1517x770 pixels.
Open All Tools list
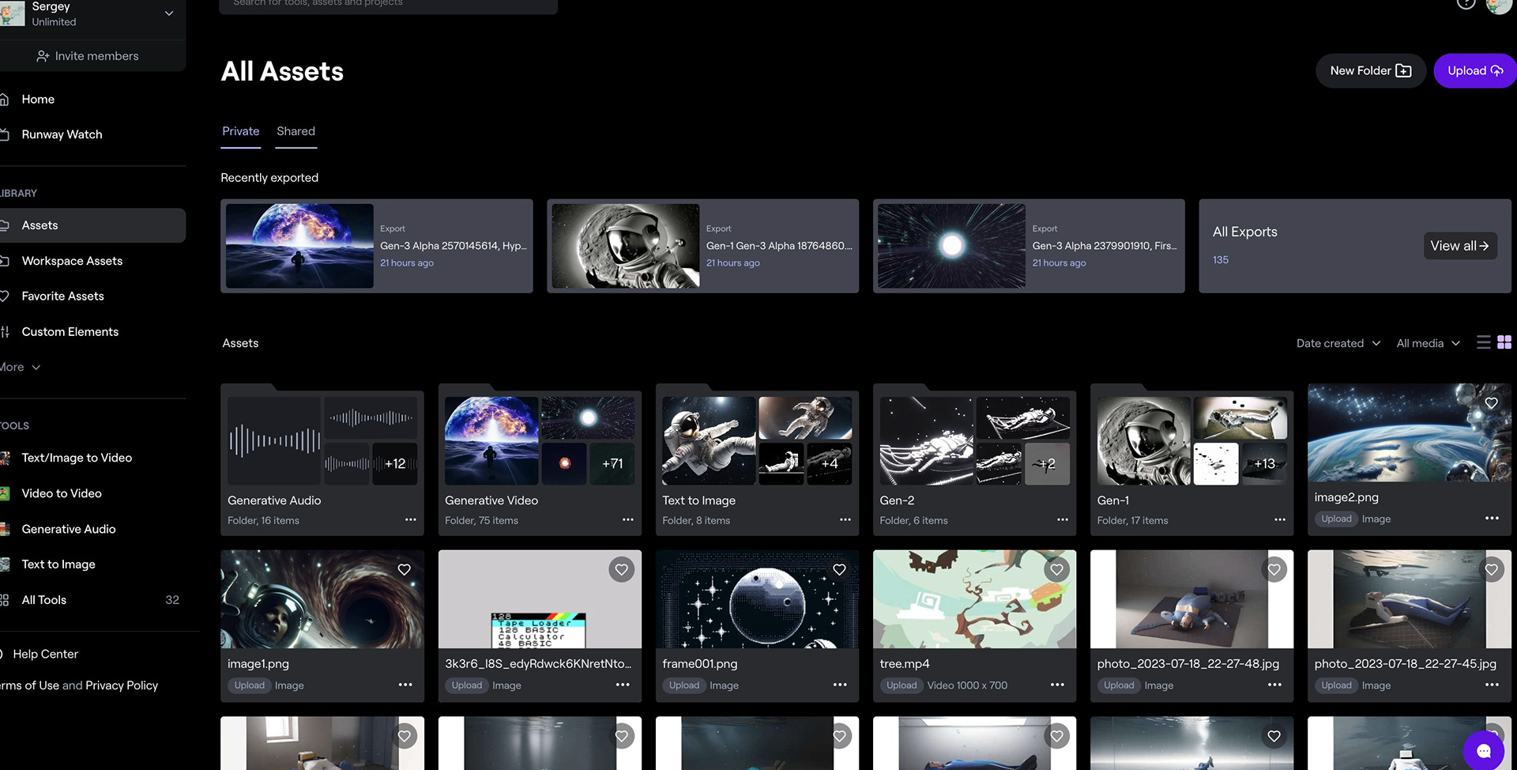pyautogui.click(x=44, y=600)
